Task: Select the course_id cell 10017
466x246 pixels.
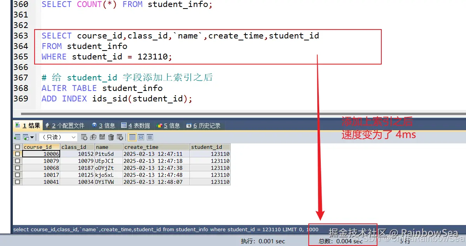Action: [41, 175]
